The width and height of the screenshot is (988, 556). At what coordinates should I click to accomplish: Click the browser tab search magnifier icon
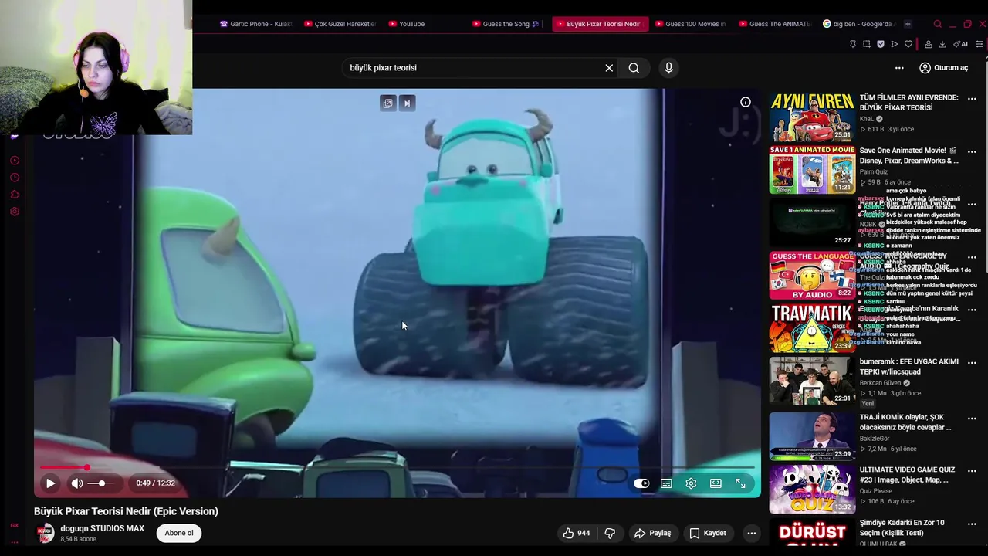click(x=937, y=24)
